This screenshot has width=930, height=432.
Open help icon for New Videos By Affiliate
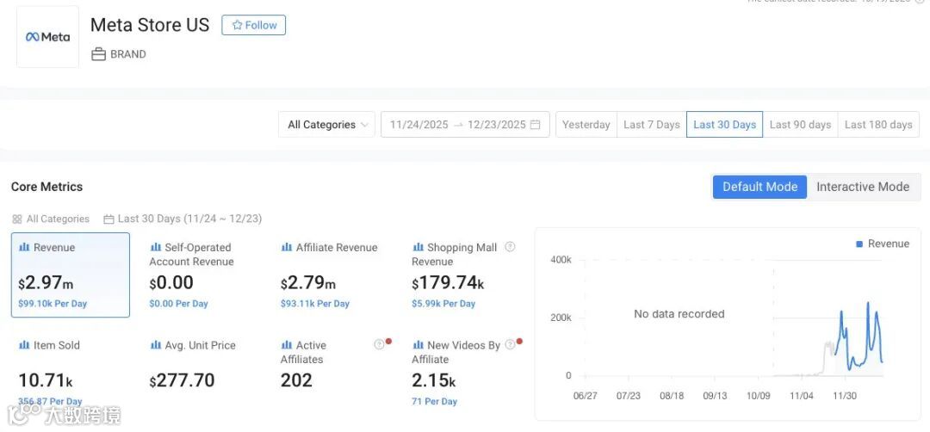point(510,344)
